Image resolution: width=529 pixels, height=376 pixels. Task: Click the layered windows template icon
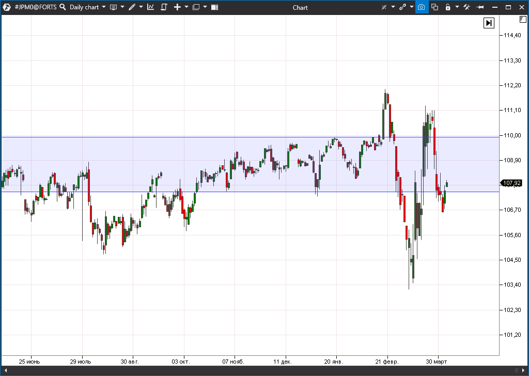tap(196, 7)
